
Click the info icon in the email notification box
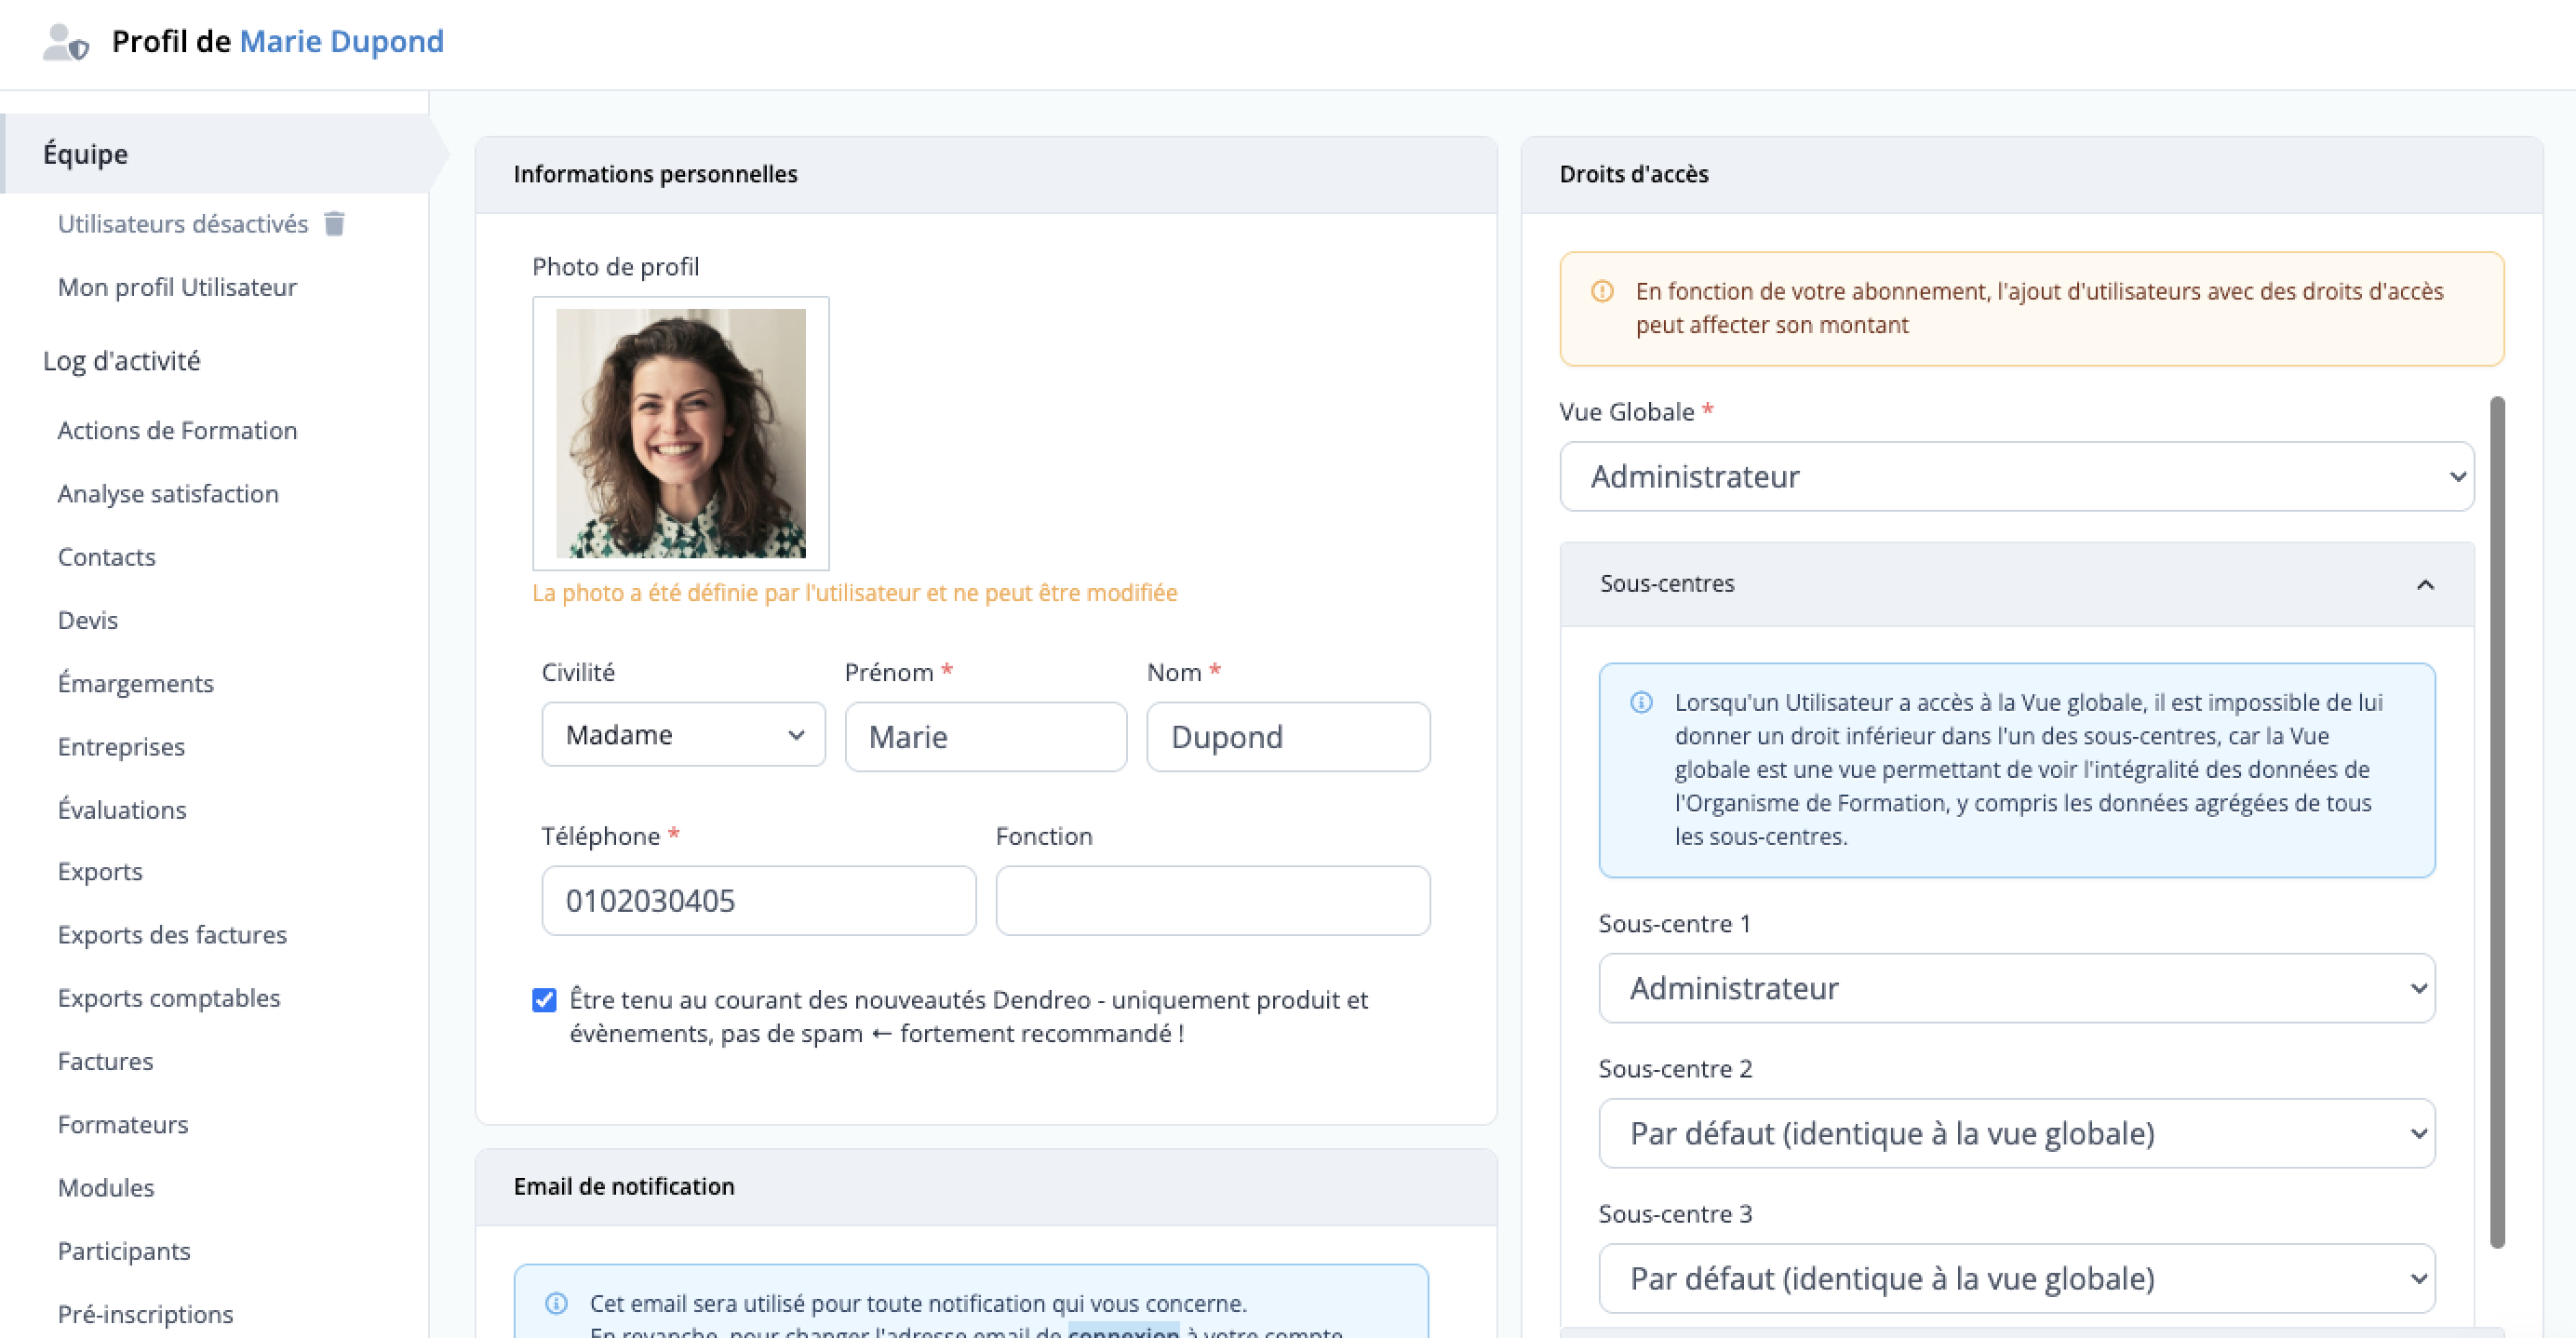[x=556, y=1303]
